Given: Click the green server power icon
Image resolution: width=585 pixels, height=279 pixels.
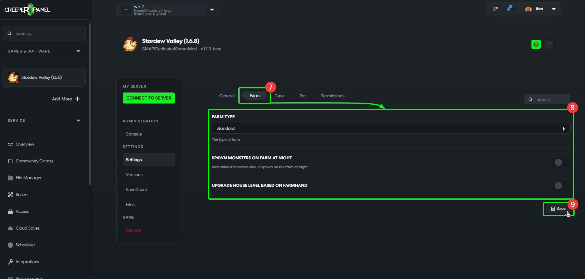Looking at the screenshot, I should [536, 44].
